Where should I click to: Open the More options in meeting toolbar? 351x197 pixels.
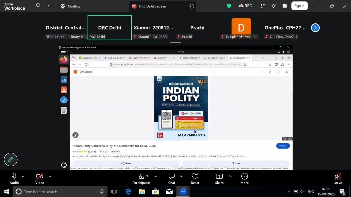click(x=245, y=179)
